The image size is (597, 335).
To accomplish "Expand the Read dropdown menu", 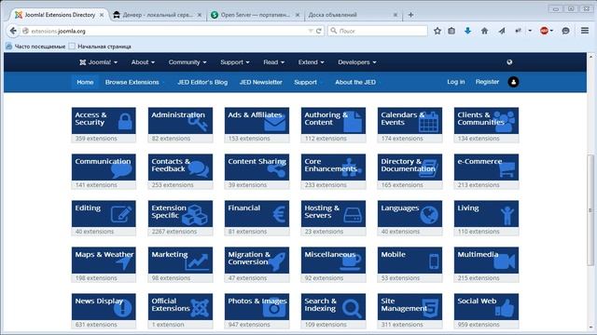I will (273, 62).
